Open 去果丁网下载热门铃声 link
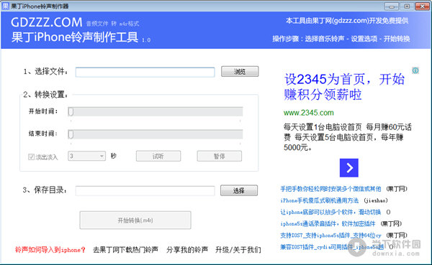Image resolution: width=432 pixels, height=265 pixels. [x=125, y=250]
